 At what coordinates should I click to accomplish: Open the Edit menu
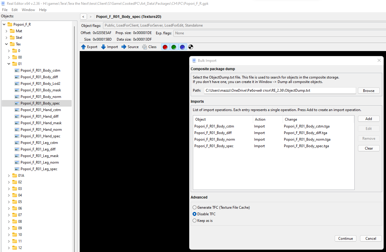coord(15,10)
